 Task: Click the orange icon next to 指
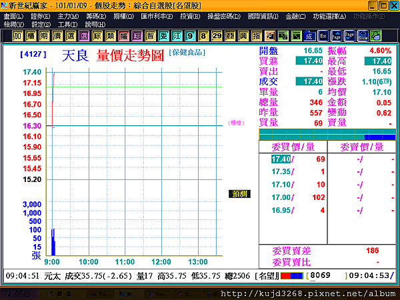click(x=269, y=36)
